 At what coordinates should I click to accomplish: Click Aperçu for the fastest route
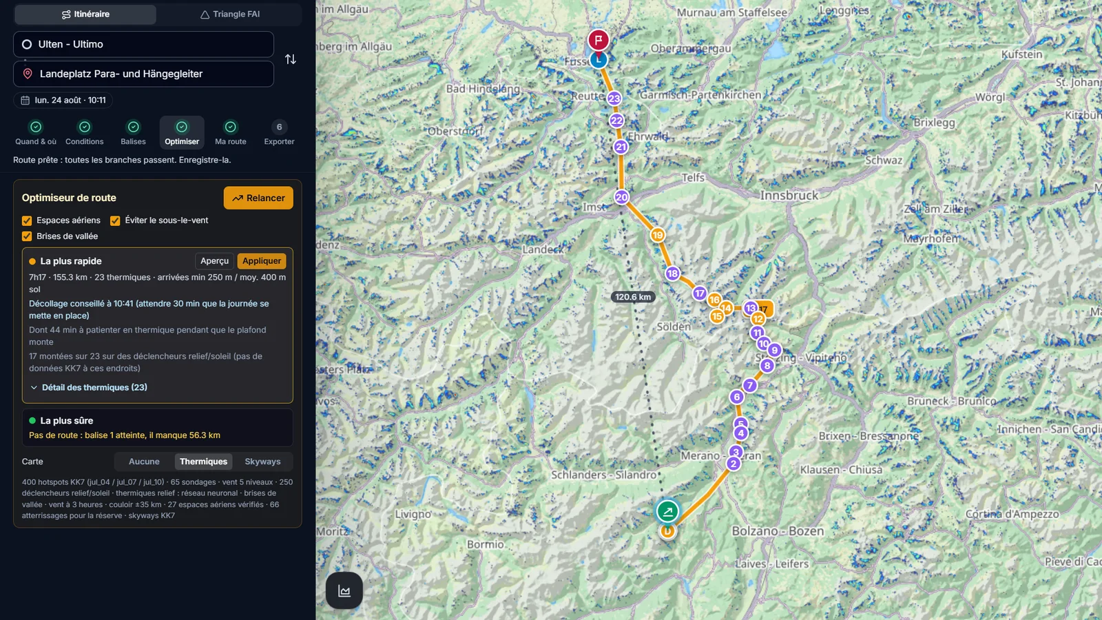pyautogui.click(x=214, y=261)
